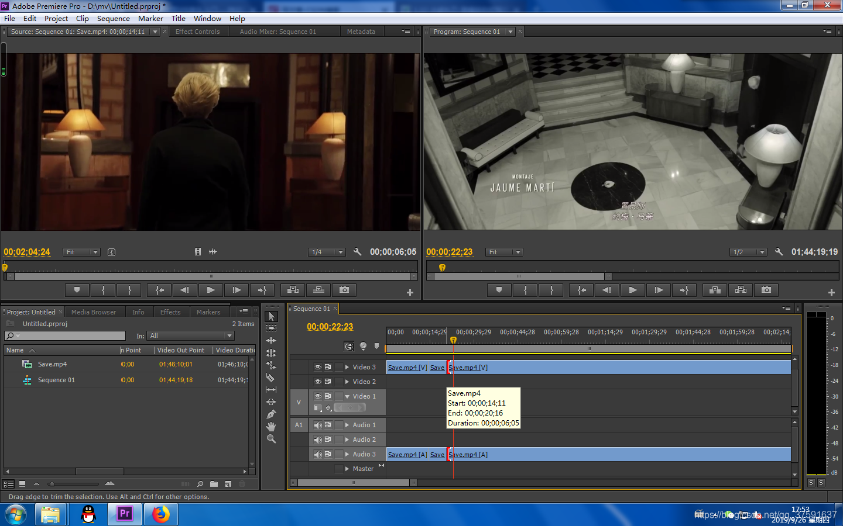Click Drag Audio Only waveform icon
843x526 pixels.
pos(213,252)
